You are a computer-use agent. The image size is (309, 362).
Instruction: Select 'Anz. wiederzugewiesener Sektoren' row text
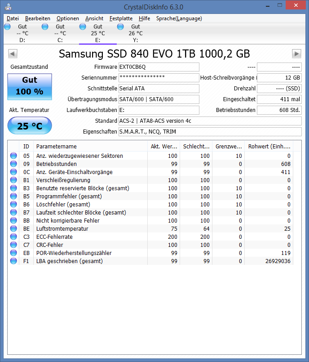pos(79,156)
